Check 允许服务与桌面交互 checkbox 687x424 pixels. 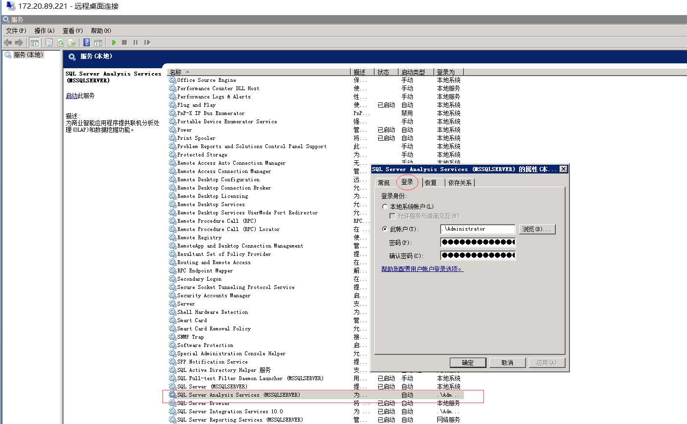[x=392, y=216]
